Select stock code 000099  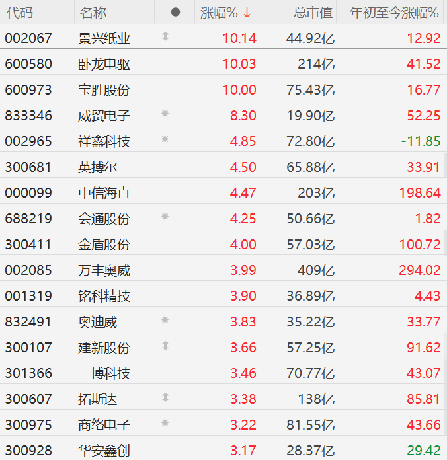(28, 193)
